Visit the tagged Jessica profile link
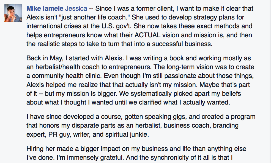Screen dimensions: 271x163 tap(76, 9)
